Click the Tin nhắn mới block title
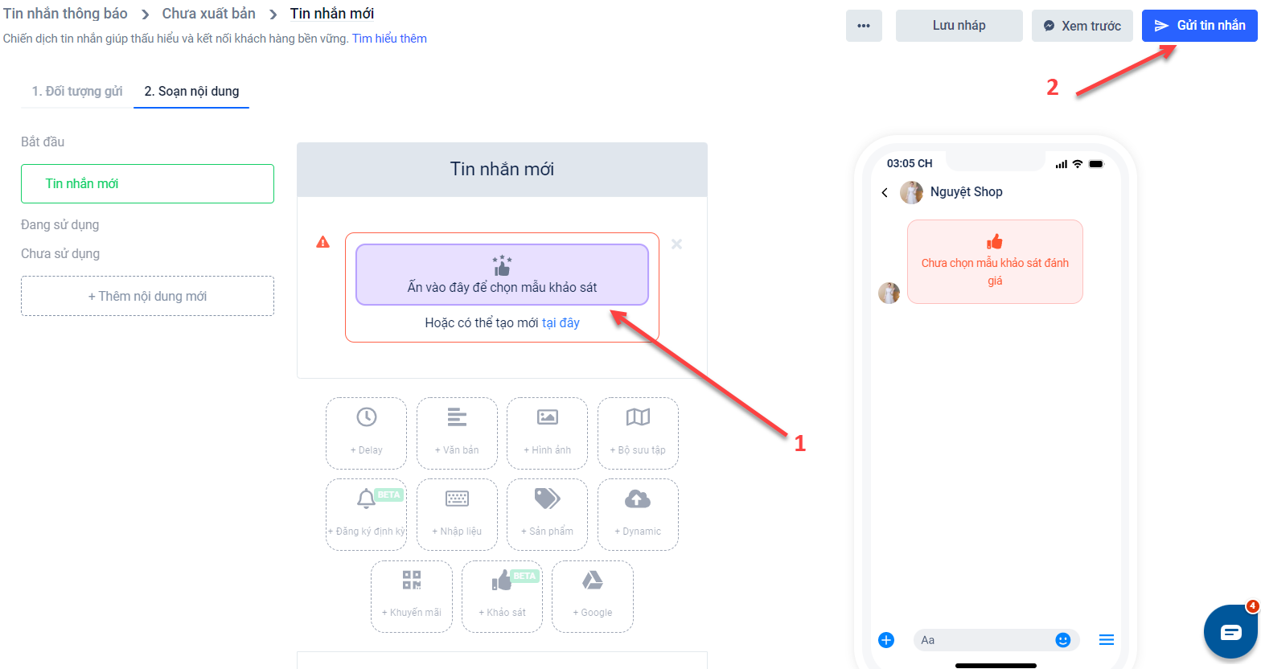The width and height of the screenshot is (1261, 669). (x=502, y=170)
